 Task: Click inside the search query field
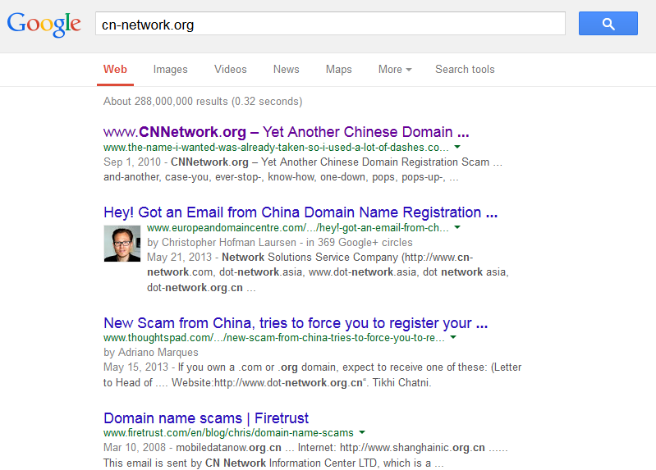[x=328, y=24]
